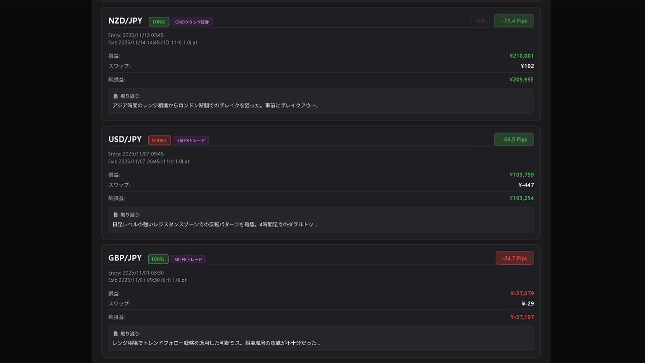
Task: Select the USD/JPY pair title
Action: [125, 139]
